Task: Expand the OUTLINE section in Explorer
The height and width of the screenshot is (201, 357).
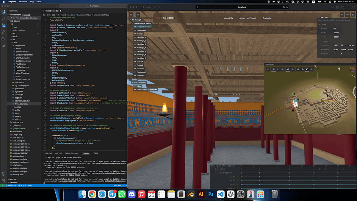Action: (13, 180)
